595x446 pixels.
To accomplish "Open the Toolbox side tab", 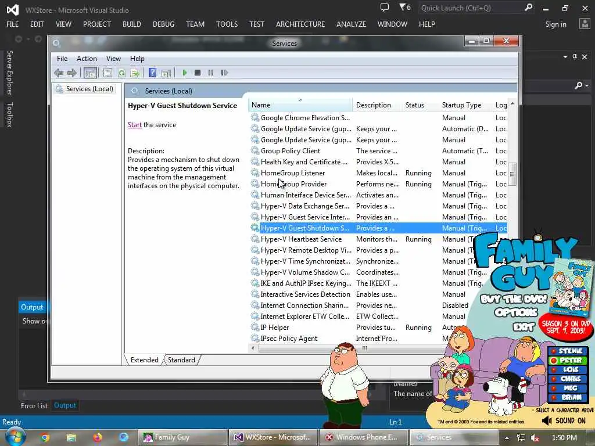I will pos(10,115).
